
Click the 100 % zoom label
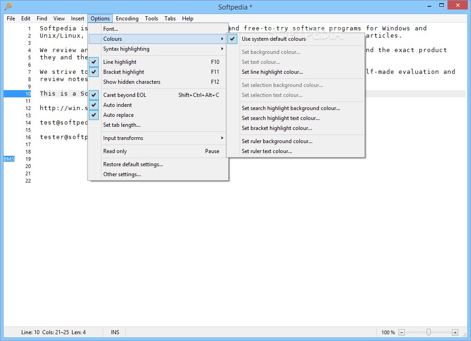388,332
